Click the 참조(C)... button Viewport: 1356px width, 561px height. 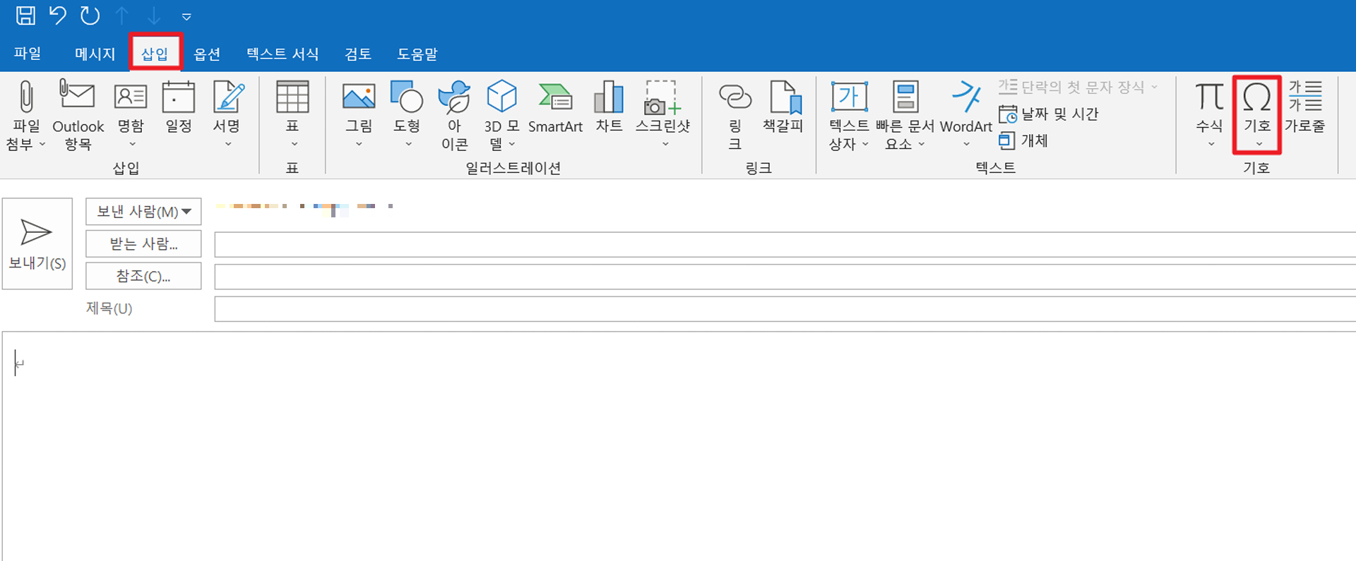pos(143,276)
